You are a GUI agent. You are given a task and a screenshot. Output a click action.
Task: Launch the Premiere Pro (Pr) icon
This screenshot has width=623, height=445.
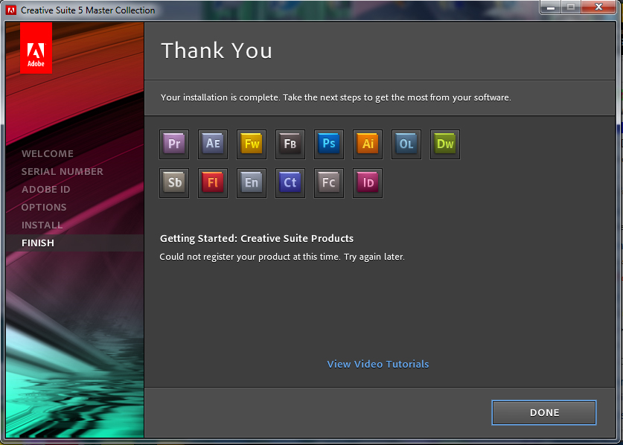coord(174,144)
